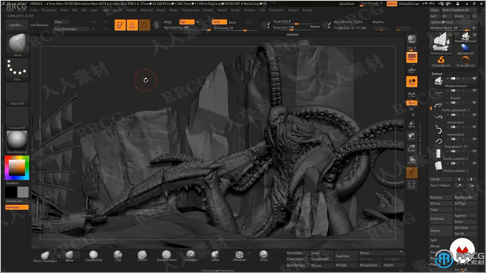Collapse the Subtool palette header
Screen dimensions: 486x273
pos(437,74)
